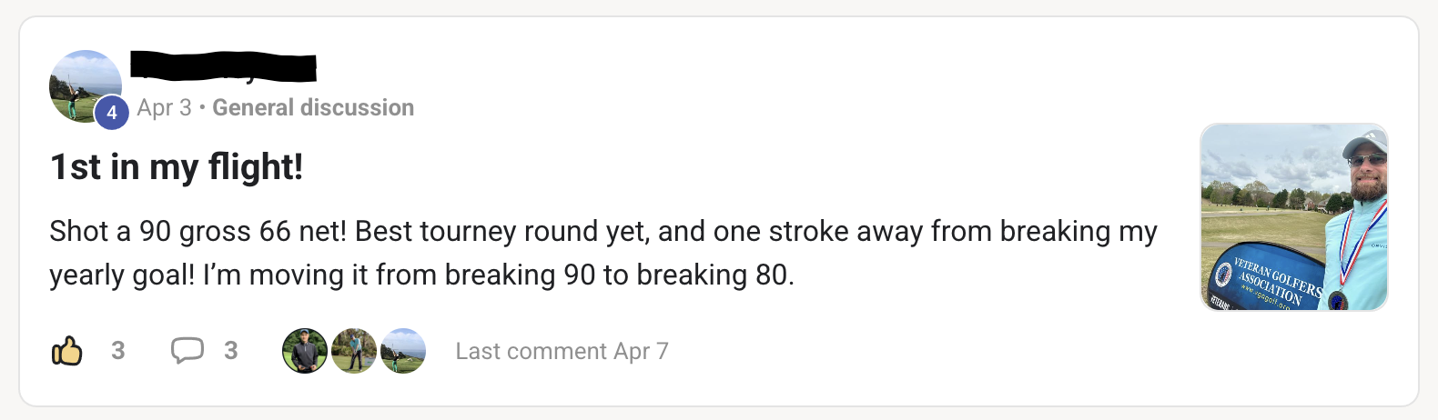Viewport: 1438px width, 420px height.
Task: Click the like count number 3
Action: coord(118,351)
